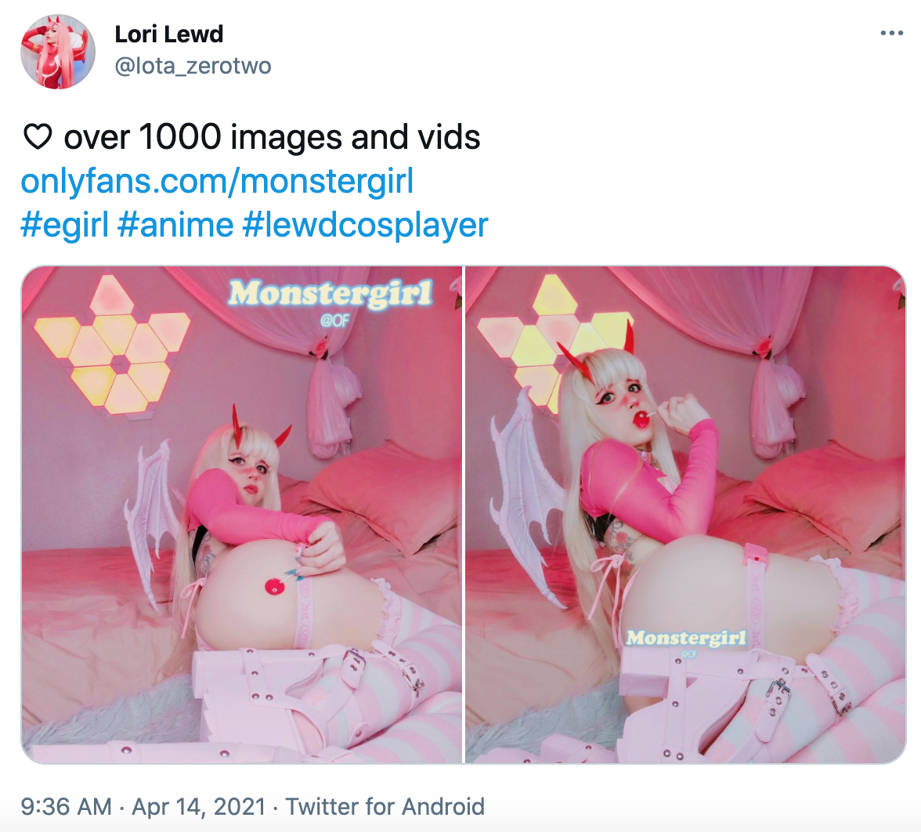Screen dimensions: 921x832
Task: Click the 9:36 AM timestamp
Action: pyautogui.click(x=67, y=806)
